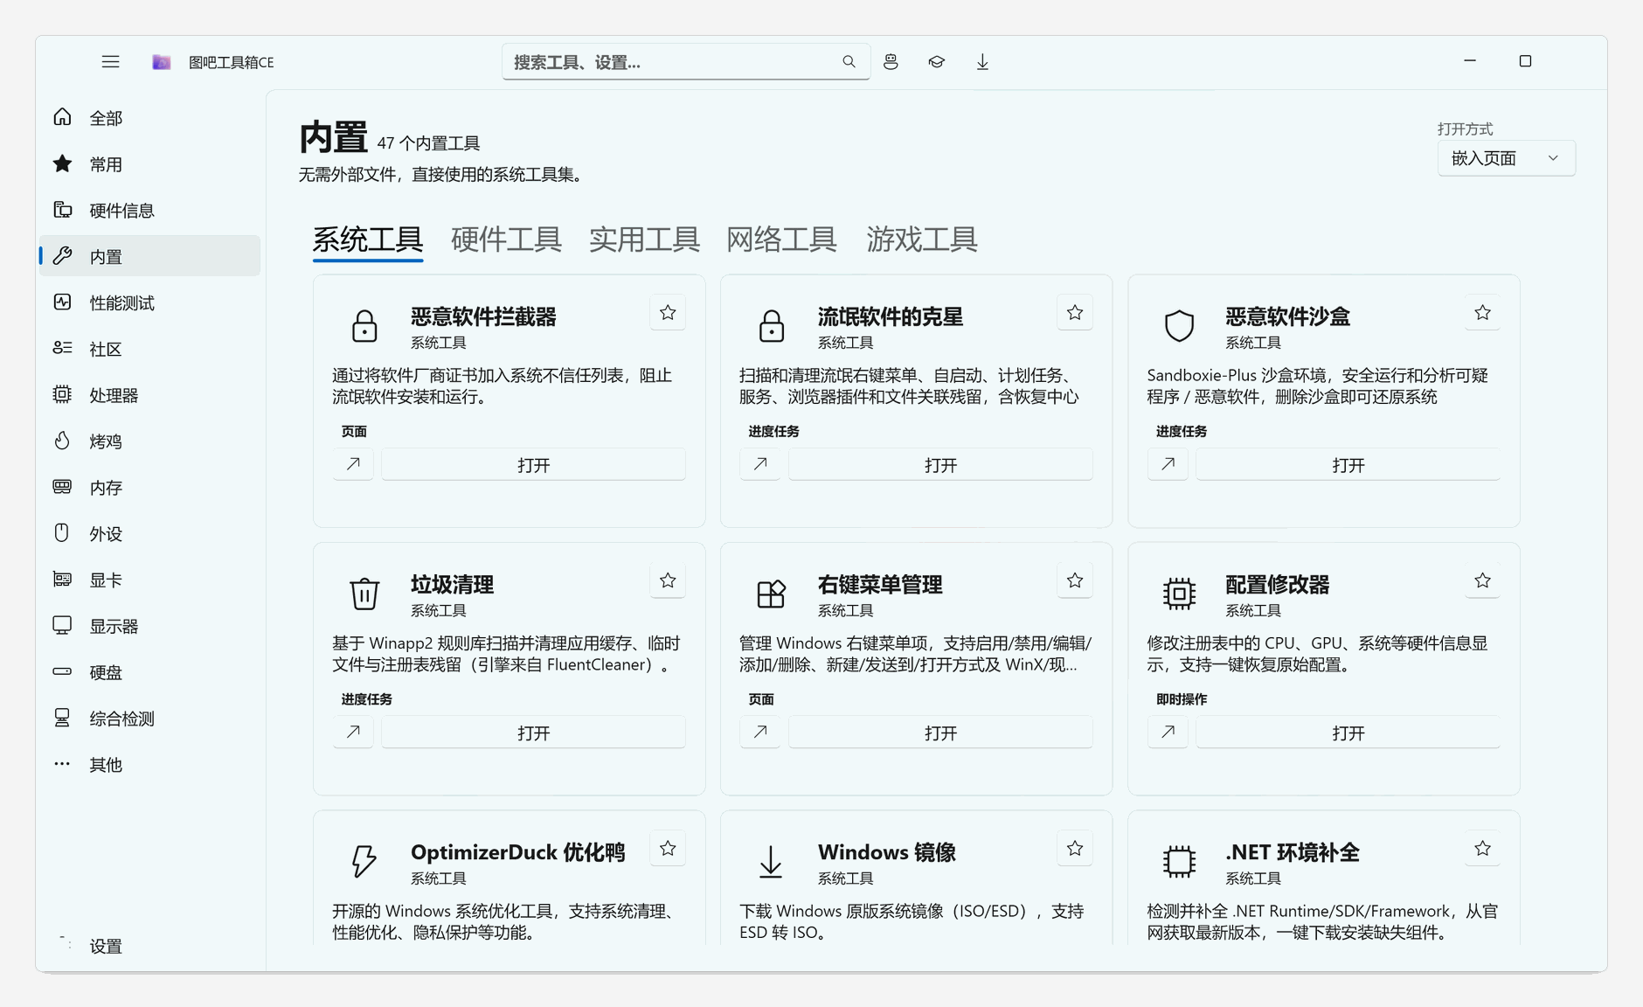Pop out 右键菜单管理 via arrow icon
The width and height of the screenshot is (1643, 1007).
[760, 732]
